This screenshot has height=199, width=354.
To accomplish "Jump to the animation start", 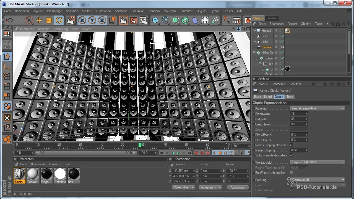I will 162,153.
